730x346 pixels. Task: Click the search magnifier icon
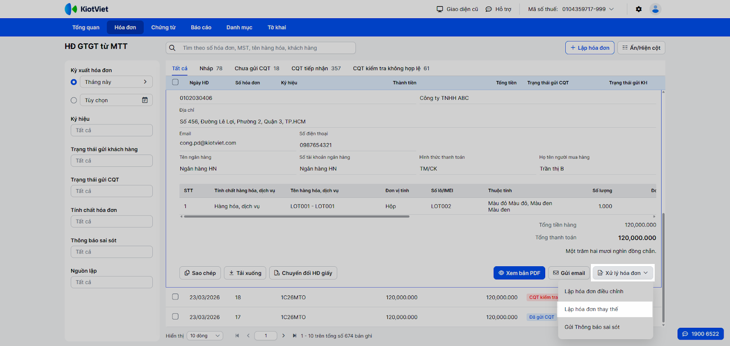tap(172, 48)
